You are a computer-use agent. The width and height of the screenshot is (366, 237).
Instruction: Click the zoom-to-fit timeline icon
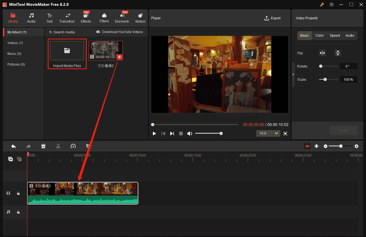coord(317,146)
